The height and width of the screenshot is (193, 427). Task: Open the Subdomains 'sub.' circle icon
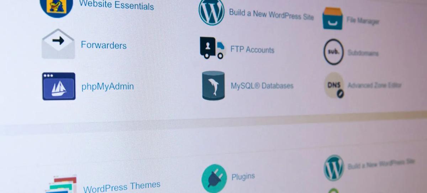tap(334, 52)
